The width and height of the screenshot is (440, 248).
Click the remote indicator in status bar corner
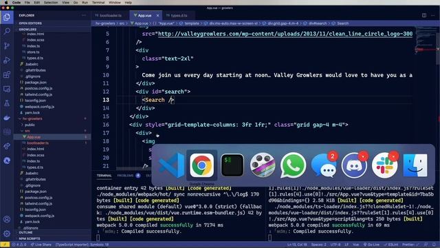(x=5, y=245)
